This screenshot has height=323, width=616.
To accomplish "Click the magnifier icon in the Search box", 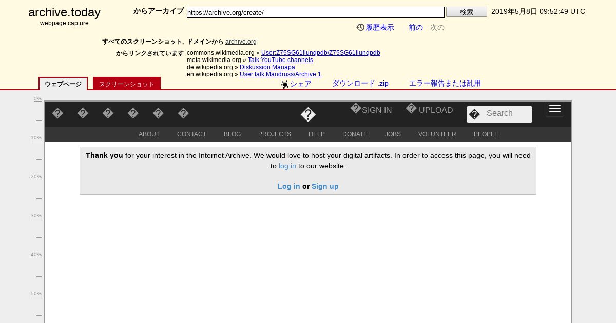I will [474, 114].
